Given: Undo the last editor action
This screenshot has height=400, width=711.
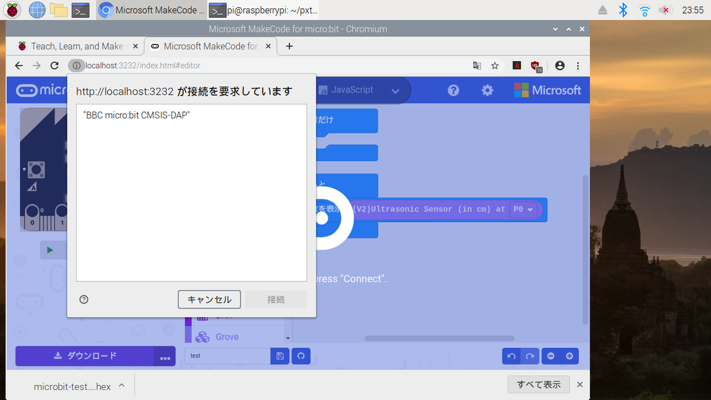Looking at the screenshot, I should [x=511, y=356].
